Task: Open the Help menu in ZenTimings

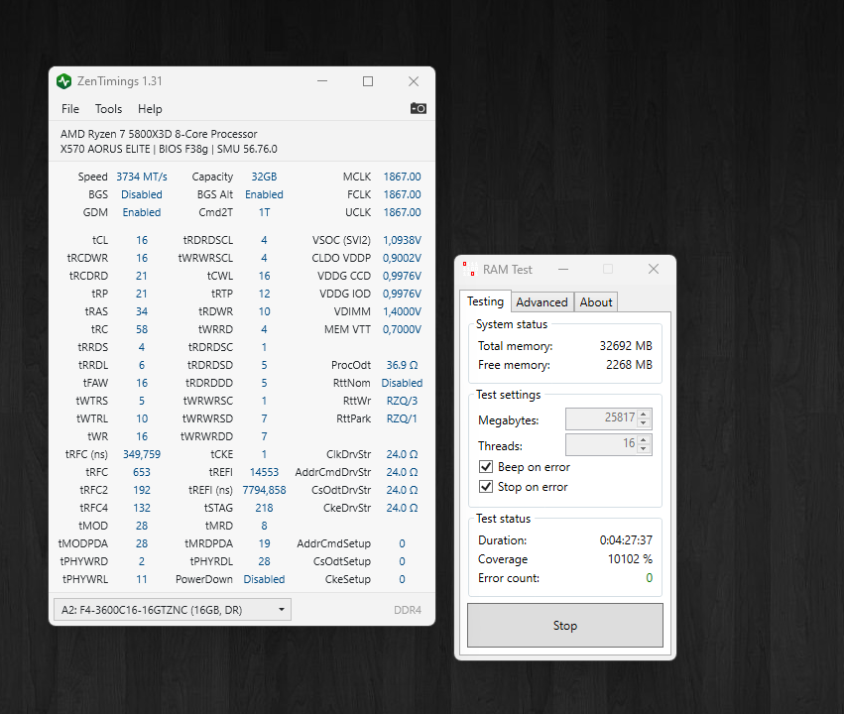Action: tap(150, 109)
